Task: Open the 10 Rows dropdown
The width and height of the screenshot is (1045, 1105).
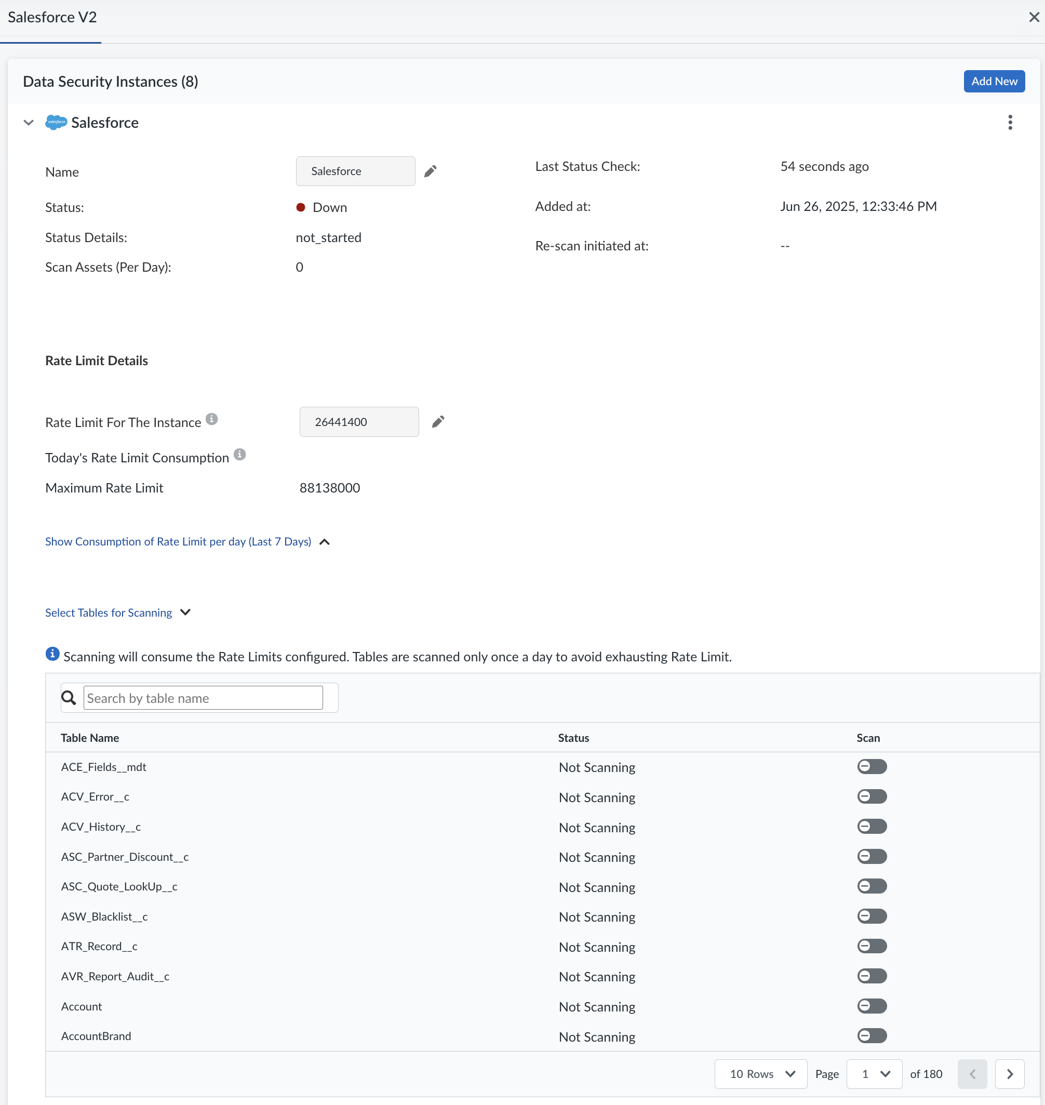Action: pyautogui.click(x=760, y=1074)
